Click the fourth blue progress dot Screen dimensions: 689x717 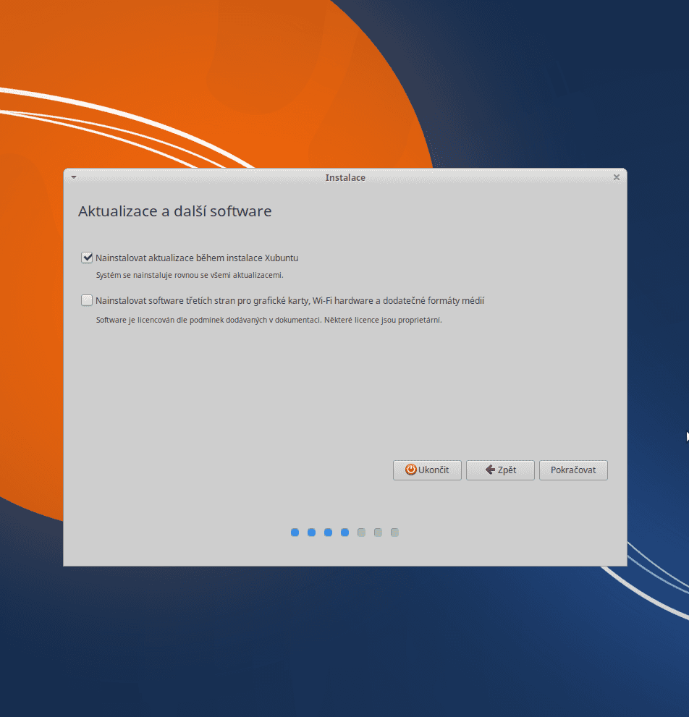pyautogui.click(x=344, y=533)
